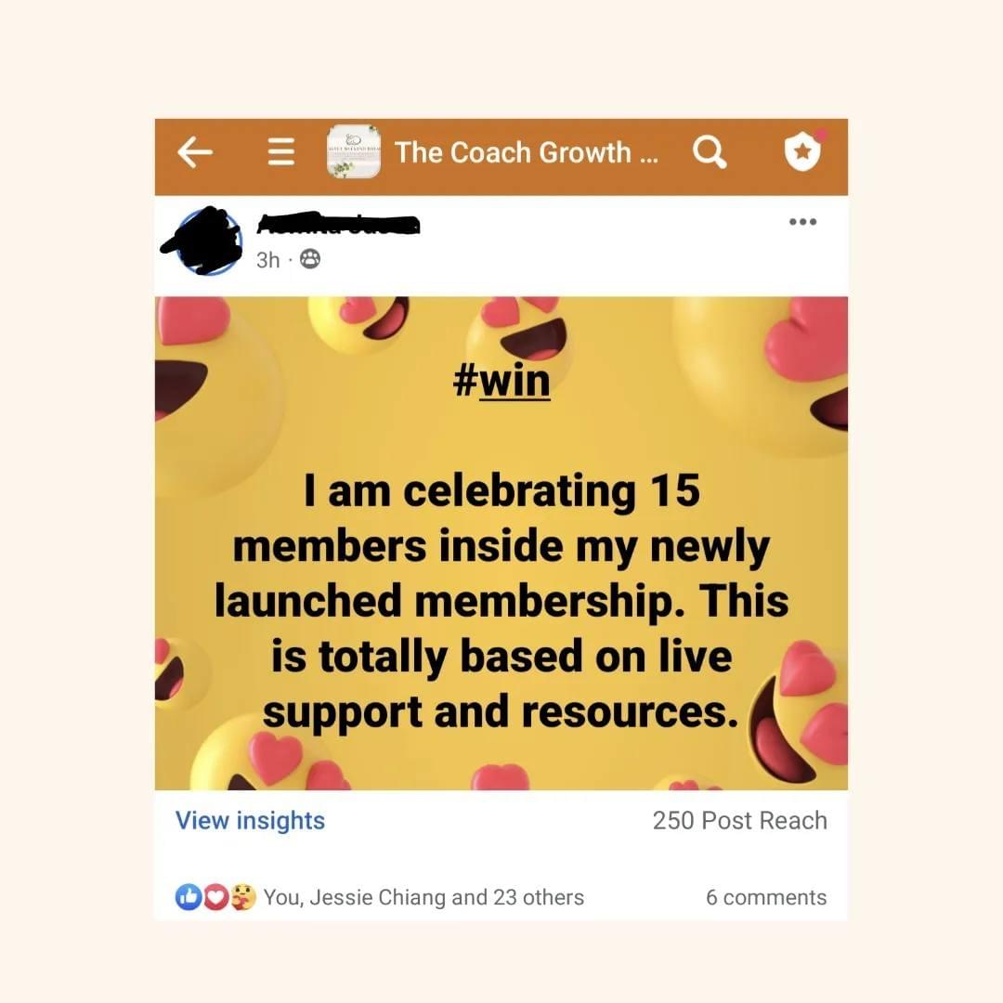The height and width of the screenshot is (1003, 1003).
Task: Open the group cover thumbnail
Action: pyautogui.click(x=353, y=151)
